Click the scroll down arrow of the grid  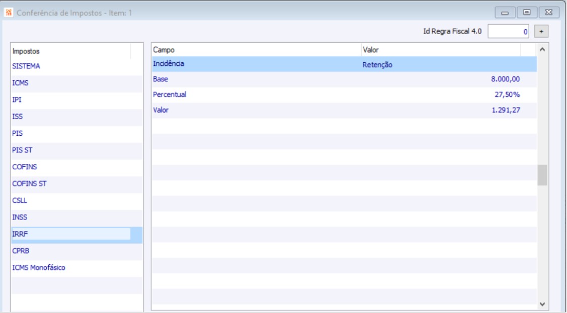[542, 304]
